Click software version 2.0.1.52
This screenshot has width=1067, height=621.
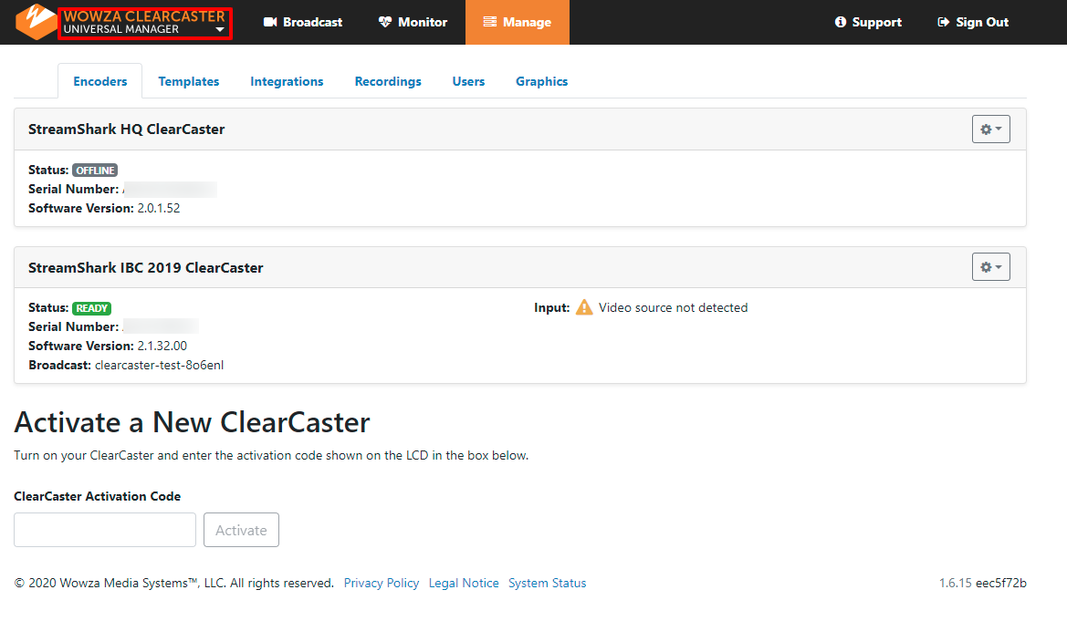159,208
